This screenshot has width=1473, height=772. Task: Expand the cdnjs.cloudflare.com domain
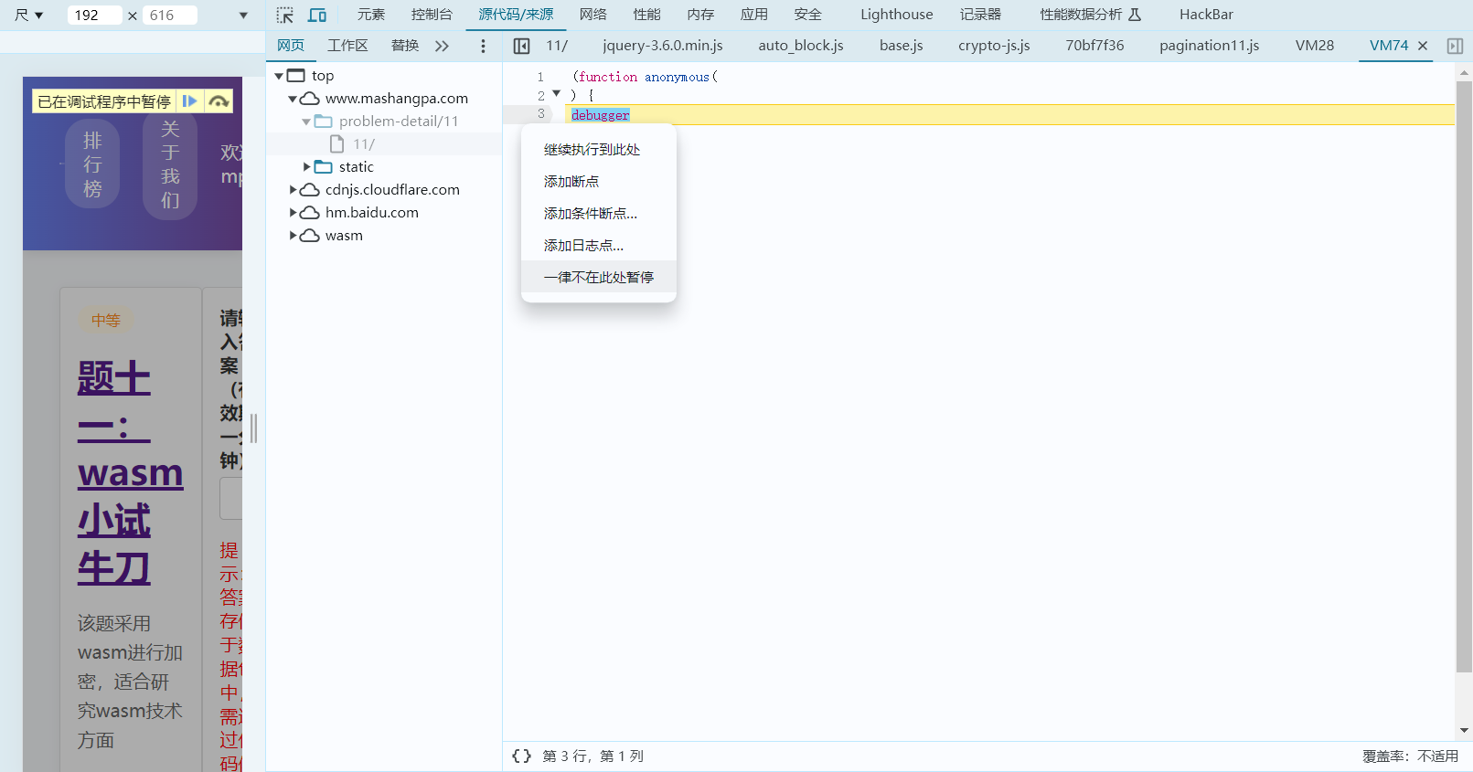pos(293,190)
